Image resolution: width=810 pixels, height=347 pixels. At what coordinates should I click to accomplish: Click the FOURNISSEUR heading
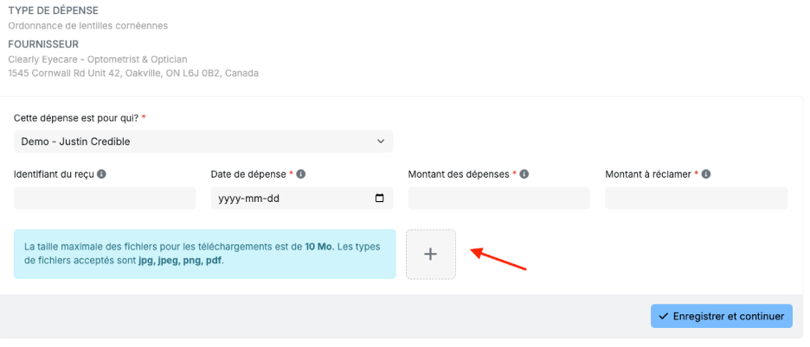43,43
